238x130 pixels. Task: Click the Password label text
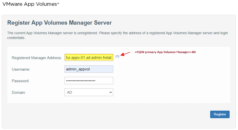[21, 81]
